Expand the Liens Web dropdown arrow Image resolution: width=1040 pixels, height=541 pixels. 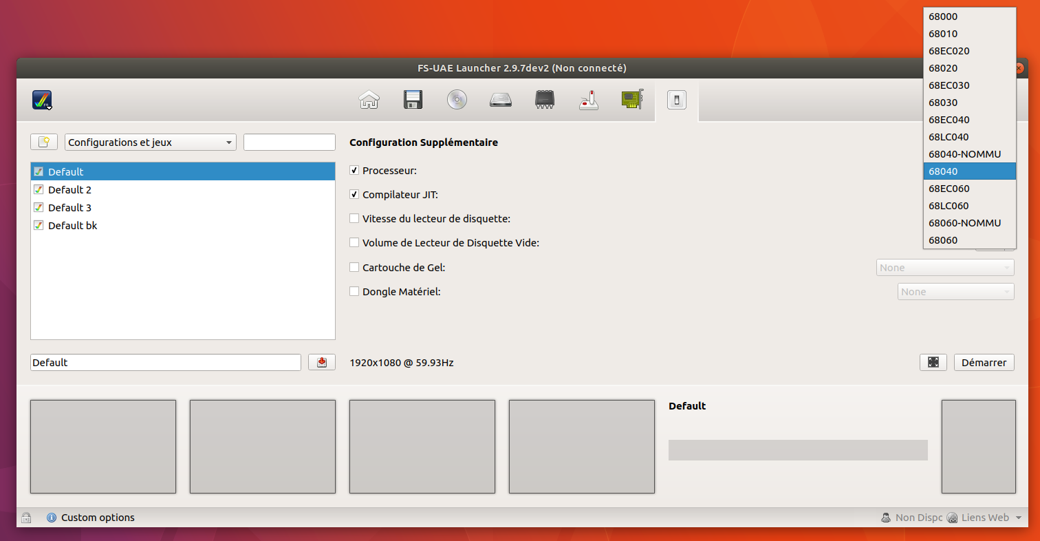click(x=1018, y=518)
